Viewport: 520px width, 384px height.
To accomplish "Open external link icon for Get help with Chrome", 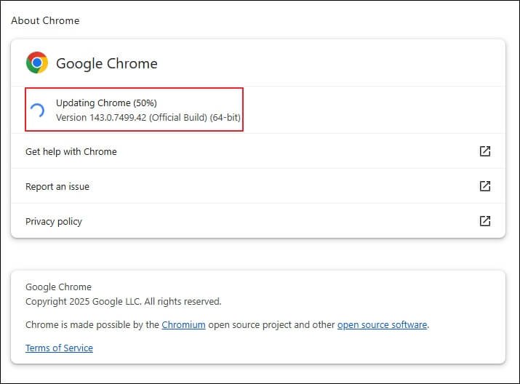I will pos(485,151).
